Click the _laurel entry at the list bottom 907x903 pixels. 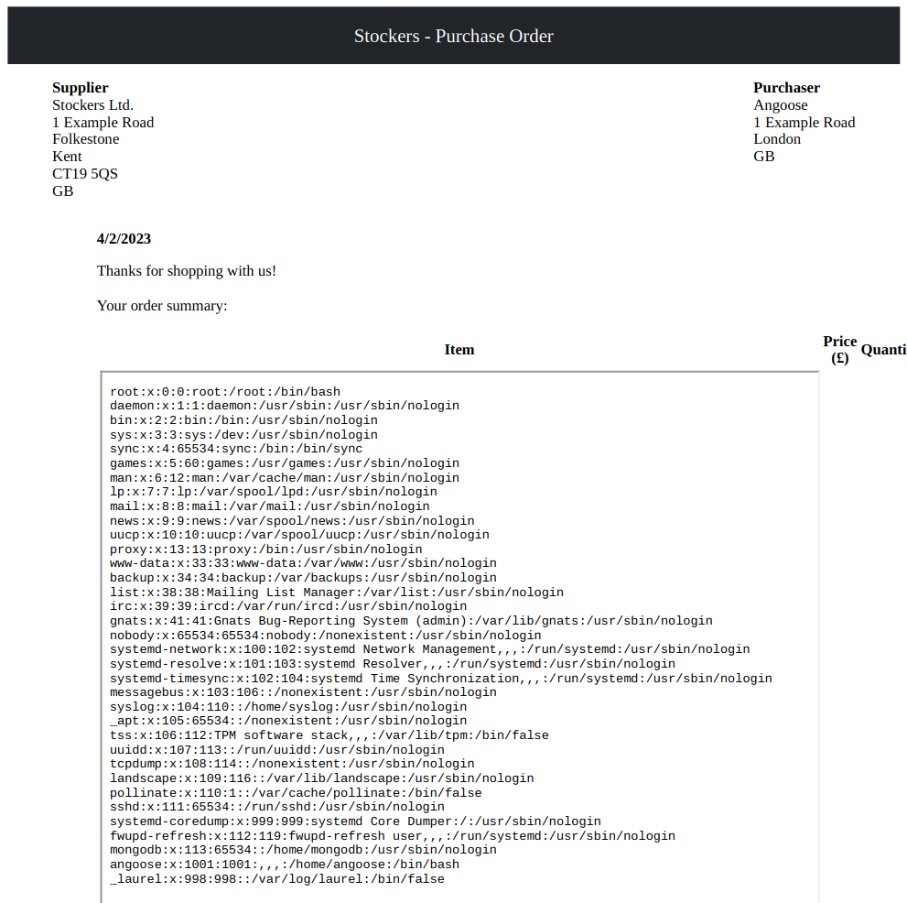click(276, 879)
